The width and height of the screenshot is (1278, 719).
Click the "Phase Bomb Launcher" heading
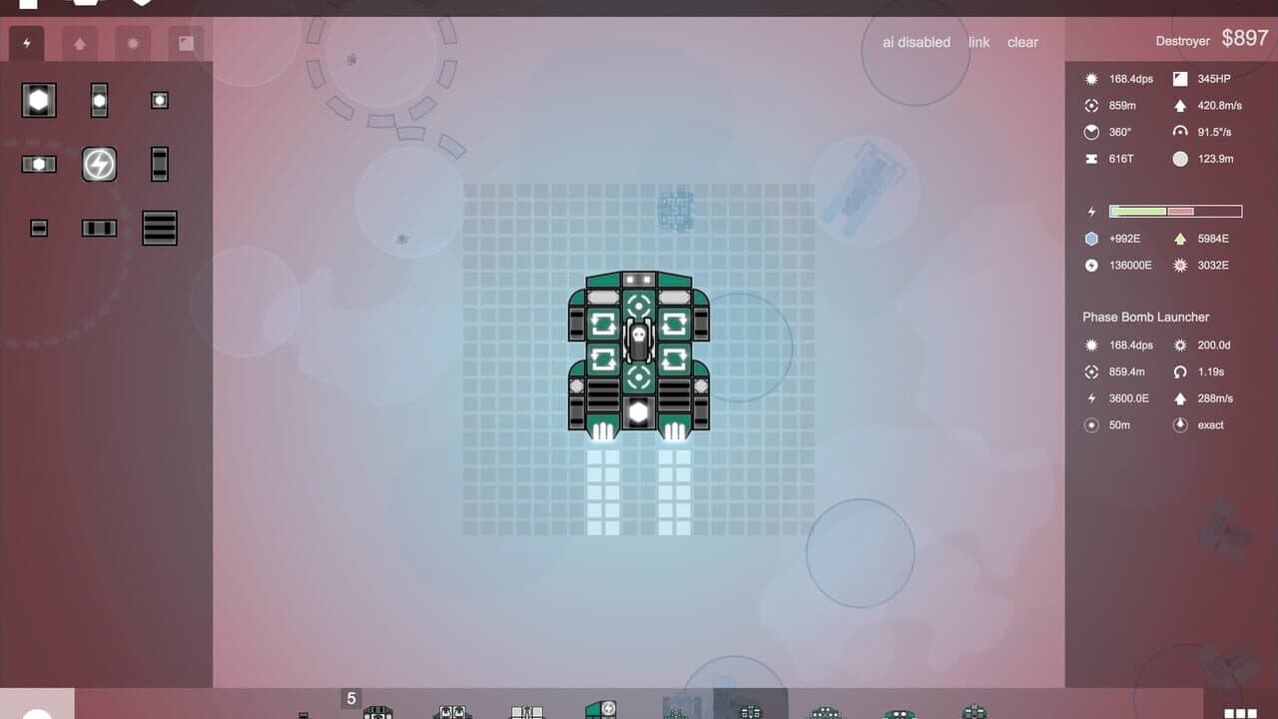click(x=1145, y=317)
